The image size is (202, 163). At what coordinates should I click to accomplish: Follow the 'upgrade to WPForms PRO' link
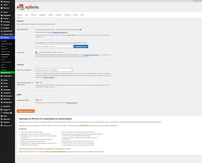[x=91, y=55]
